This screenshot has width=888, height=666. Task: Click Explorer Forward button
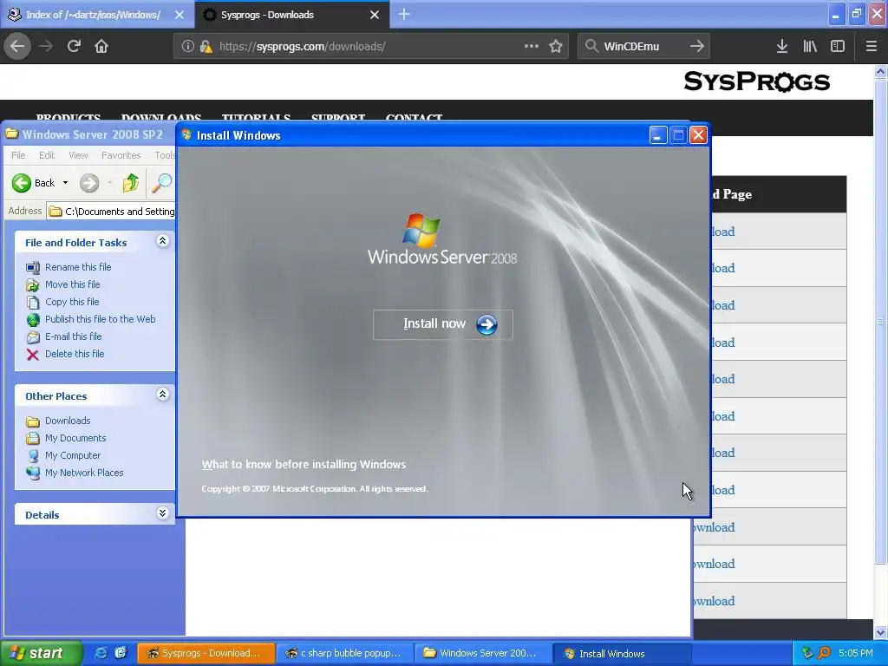pos(89,183)
